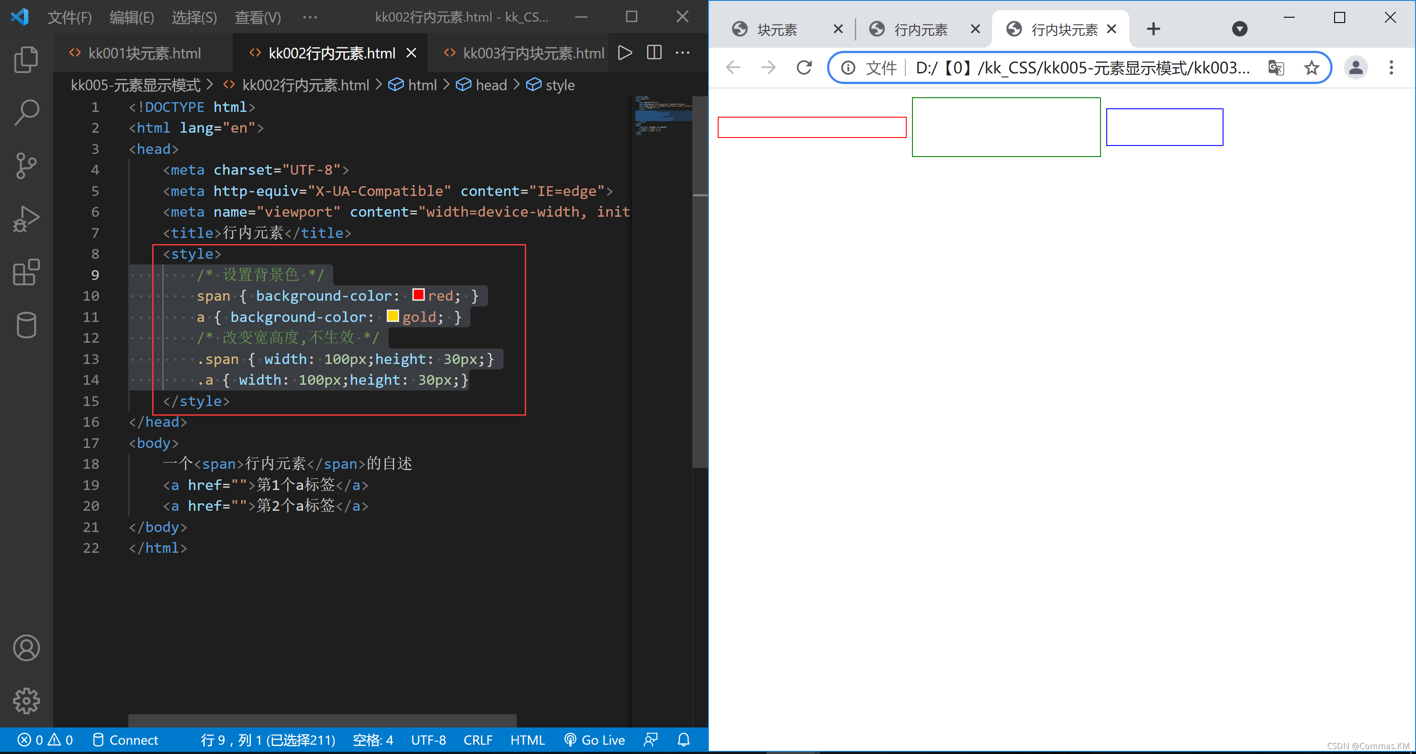
Task: Open the 选择(S) menu
Action: tap(194, 17)
